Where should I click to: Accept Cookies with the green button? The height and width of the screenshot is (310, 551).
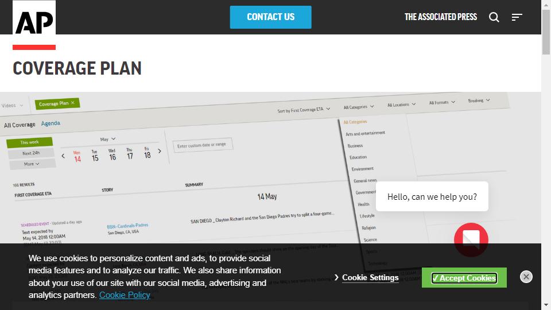point(464,278)
